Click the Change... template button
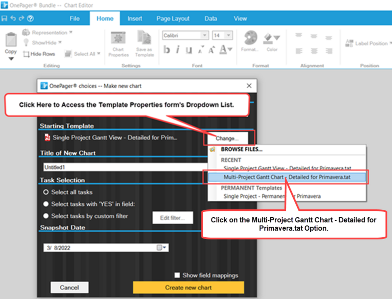Screen dimensions: 392x299 [227, 139]
